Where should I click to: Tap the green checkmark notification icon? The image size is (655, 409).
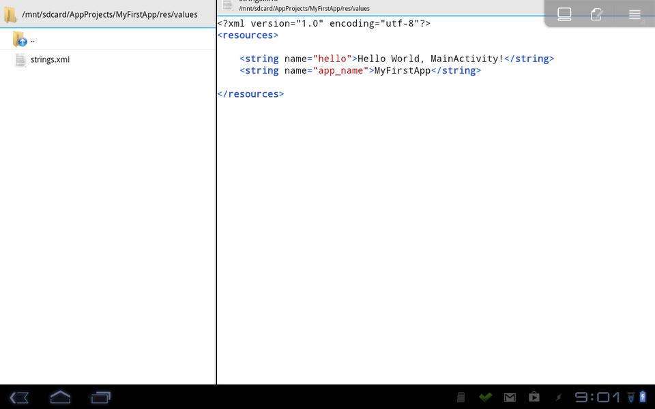[x=485, y=397]
